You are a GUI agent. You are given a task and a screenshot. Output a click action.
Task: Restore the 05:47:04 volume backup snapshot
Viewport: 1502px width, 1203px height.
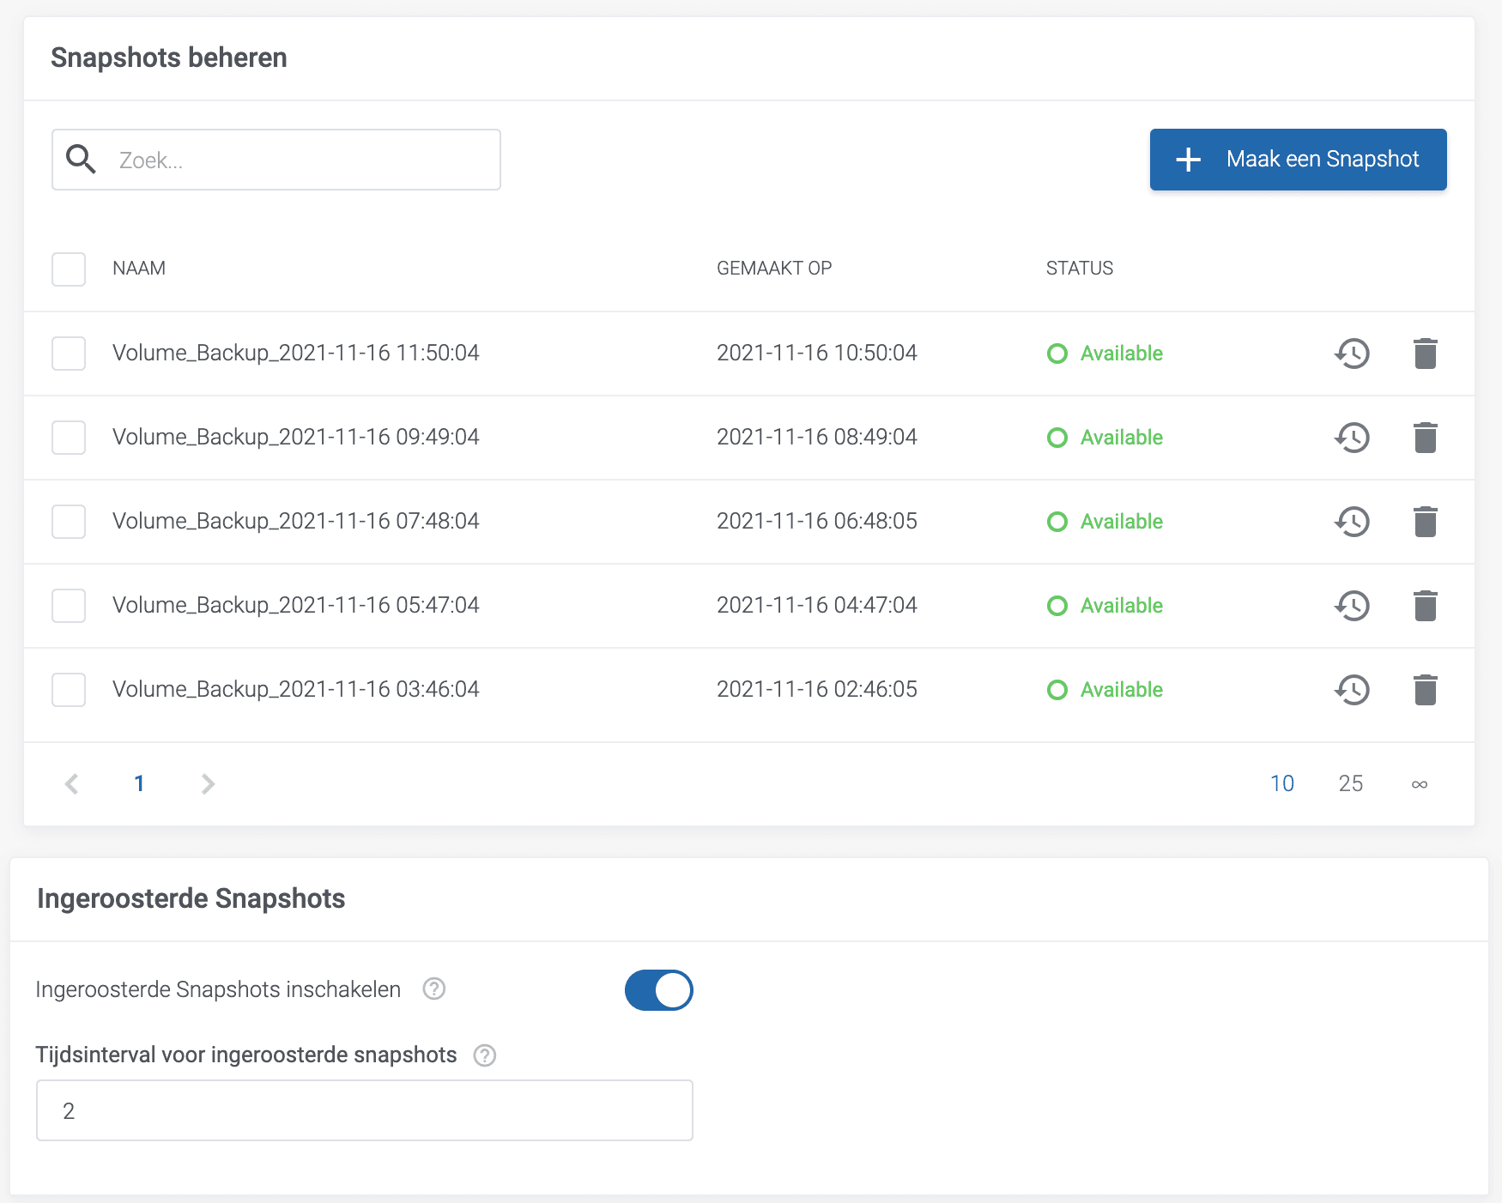[1352, 606]
